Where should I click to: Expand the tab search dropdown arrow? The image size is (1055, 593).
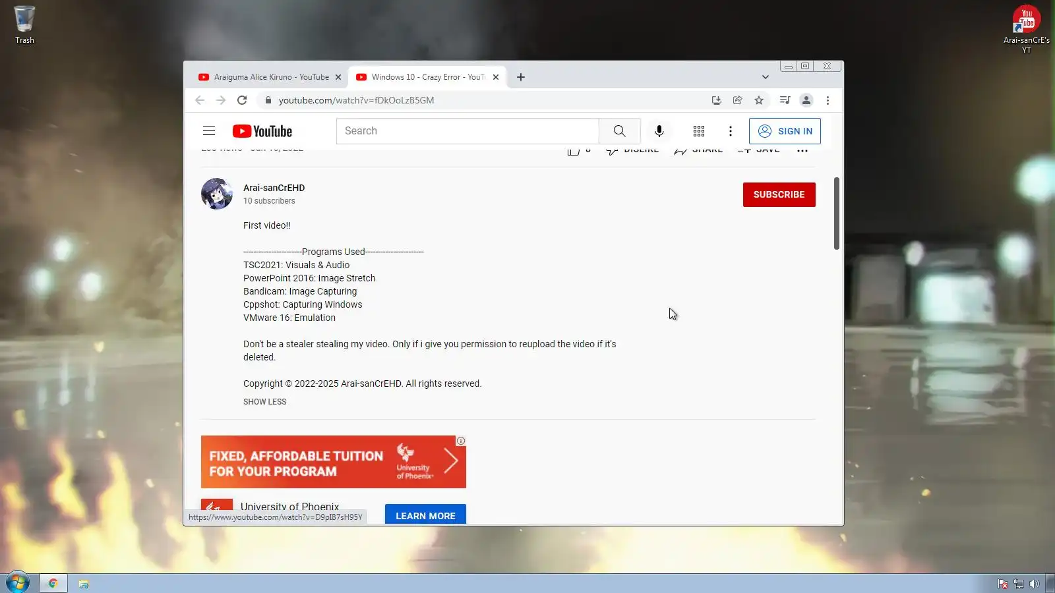pos(766,77)
